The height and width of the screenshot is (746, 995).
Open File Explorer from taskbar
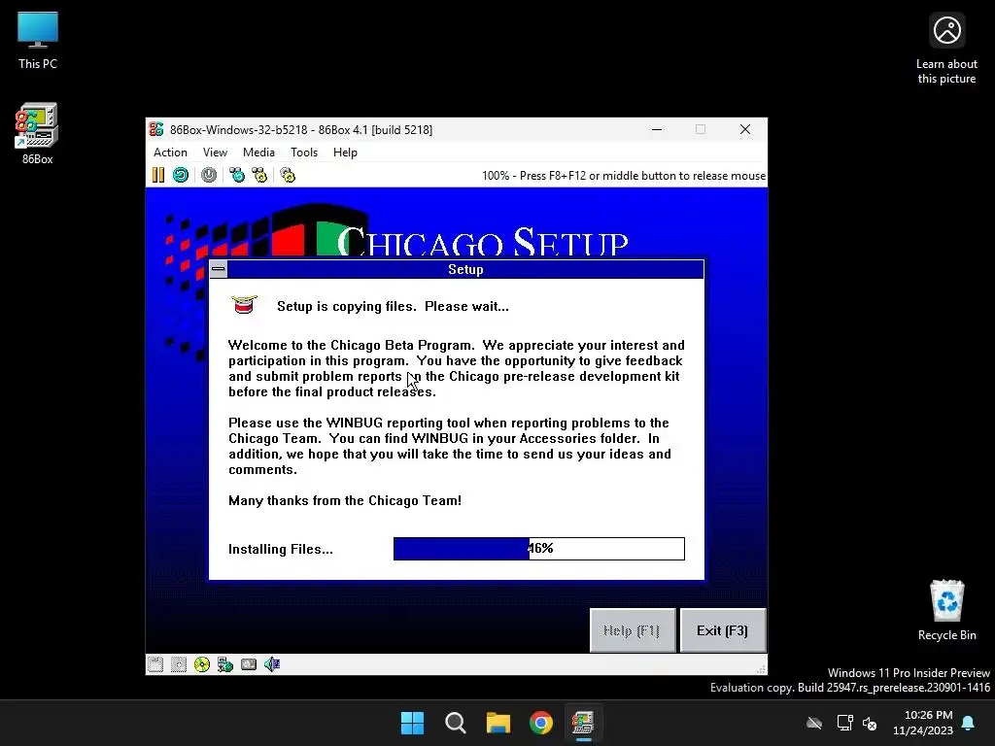tap(498, 723)
